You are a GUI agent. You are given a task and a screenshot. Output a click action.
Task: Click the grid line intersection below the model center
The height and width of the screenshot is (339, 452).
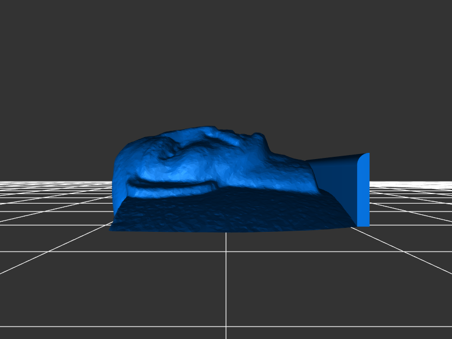[226, 252]
